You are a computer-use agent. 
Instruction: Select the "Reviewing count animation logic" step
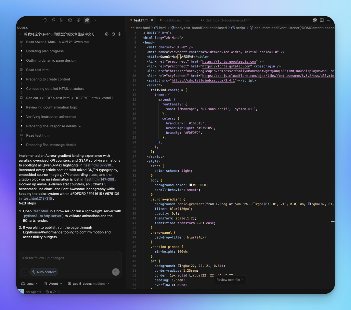pyautogui.click(x=52, y=107)
